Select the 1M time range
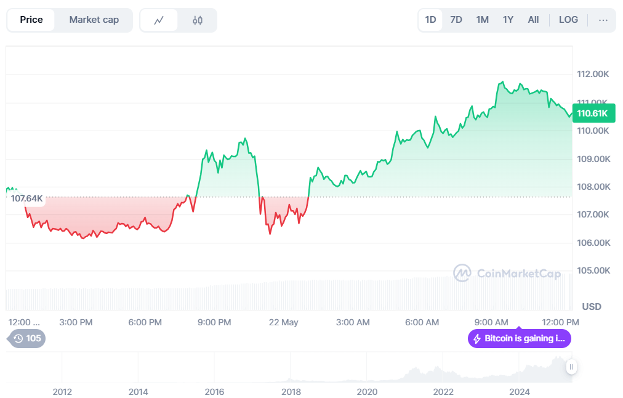The height and width of the screenshot is (398, 623). (x=482, y=20)
